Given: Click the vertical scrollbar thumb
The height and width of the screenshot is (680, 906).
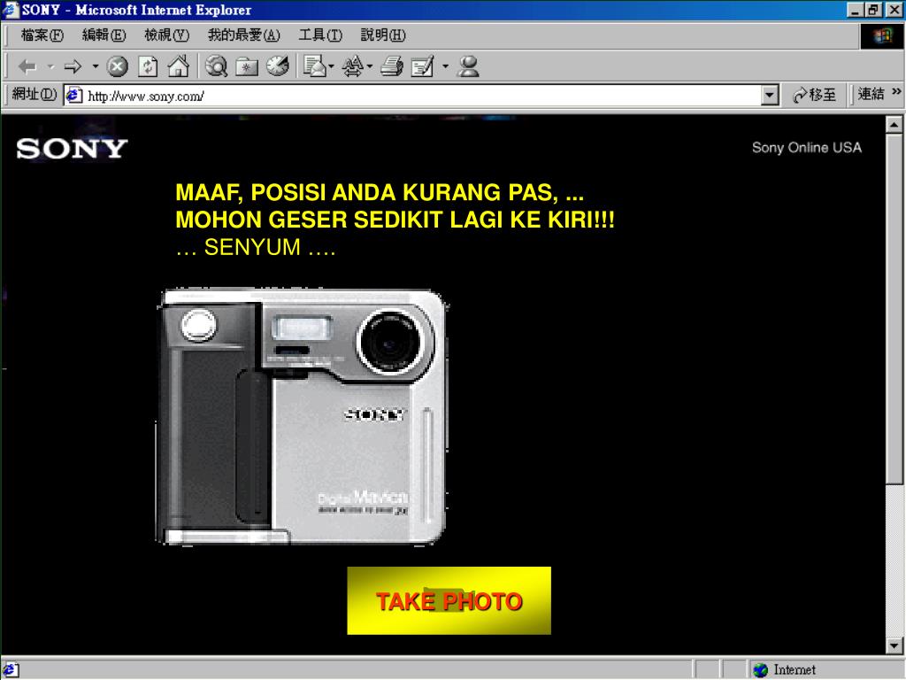Looking at the screenshot, I should (x=894, y=309).
